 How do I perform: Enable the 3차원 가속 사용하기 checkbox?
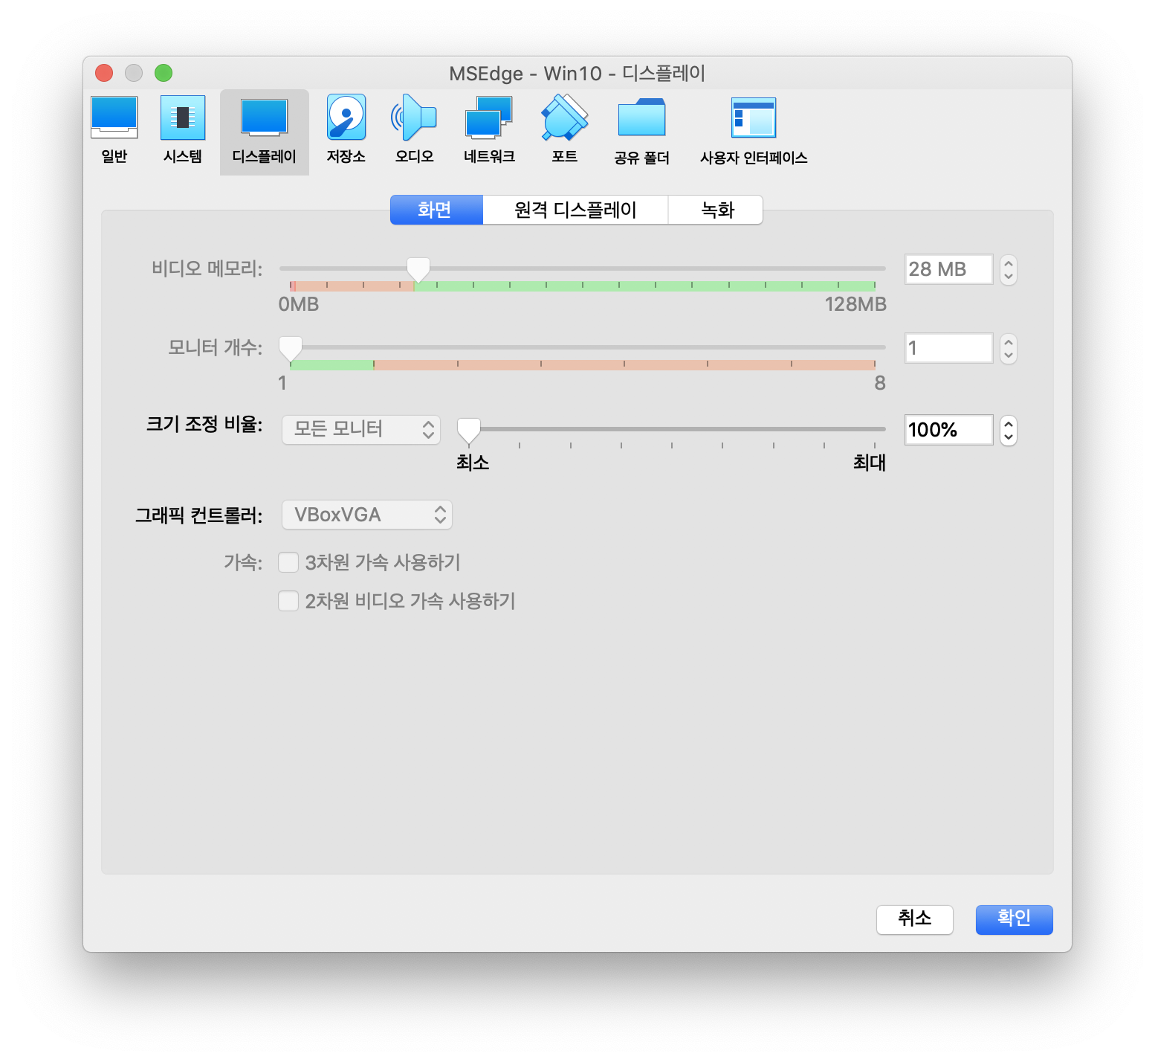point(288,562)
